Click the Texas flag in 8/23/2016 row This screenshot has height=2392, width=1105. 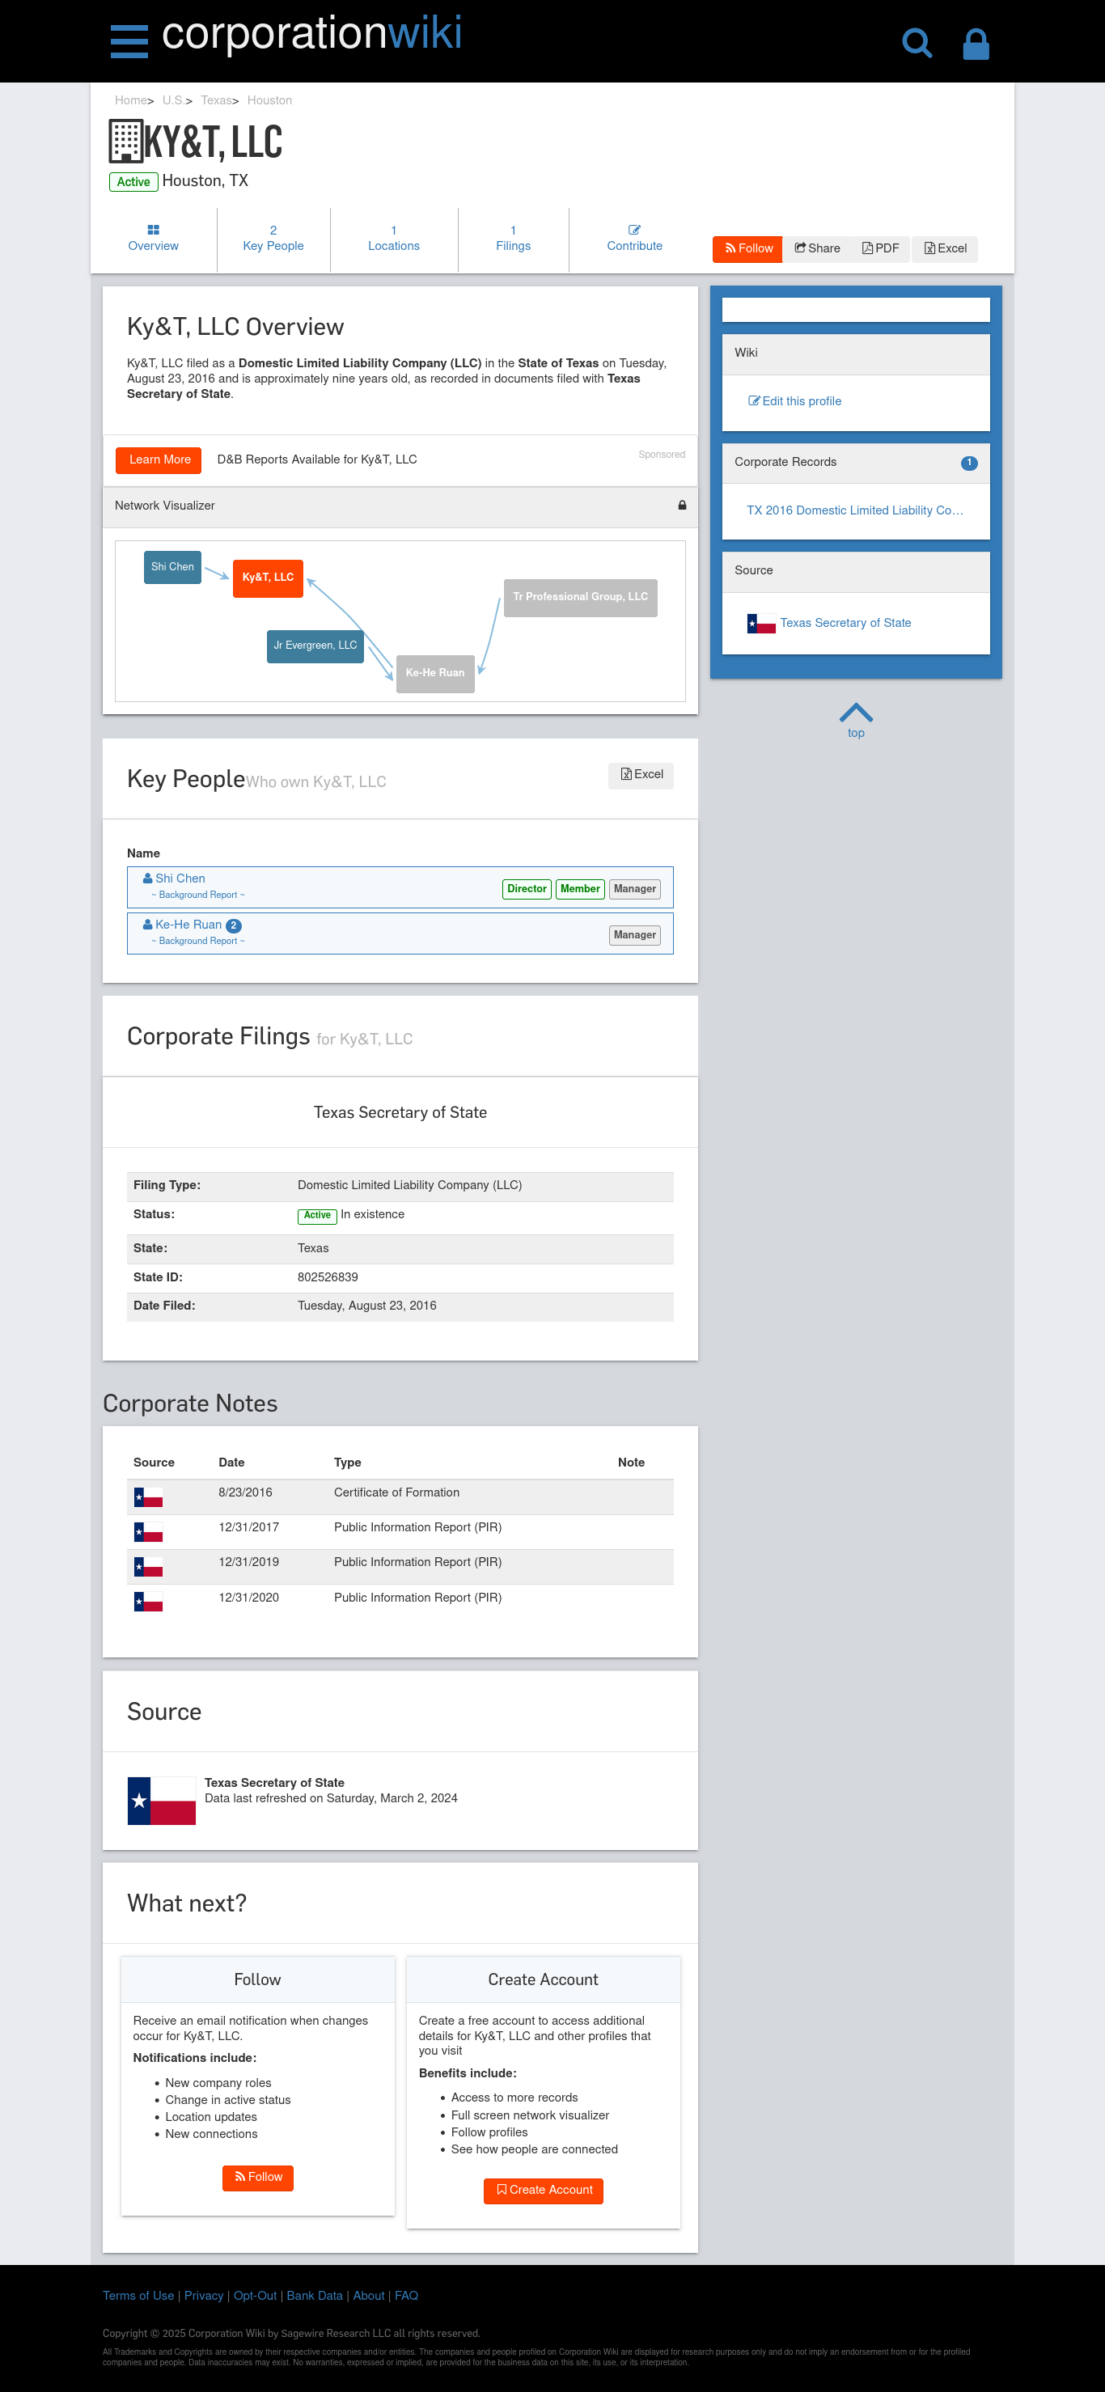tap(149, 1498)
